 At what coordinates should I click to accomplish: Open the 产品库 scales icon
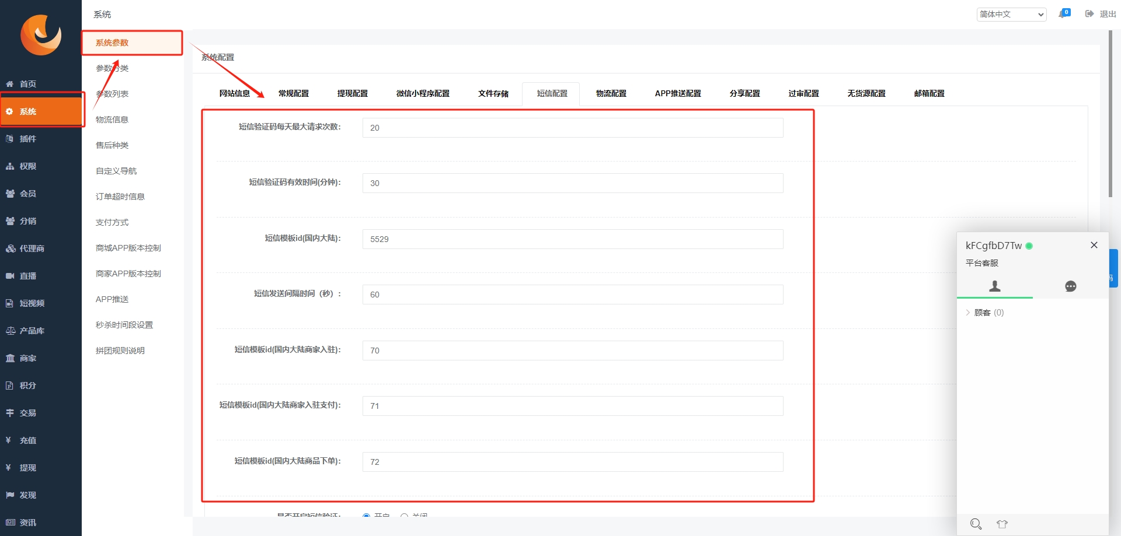coord(11,331)
